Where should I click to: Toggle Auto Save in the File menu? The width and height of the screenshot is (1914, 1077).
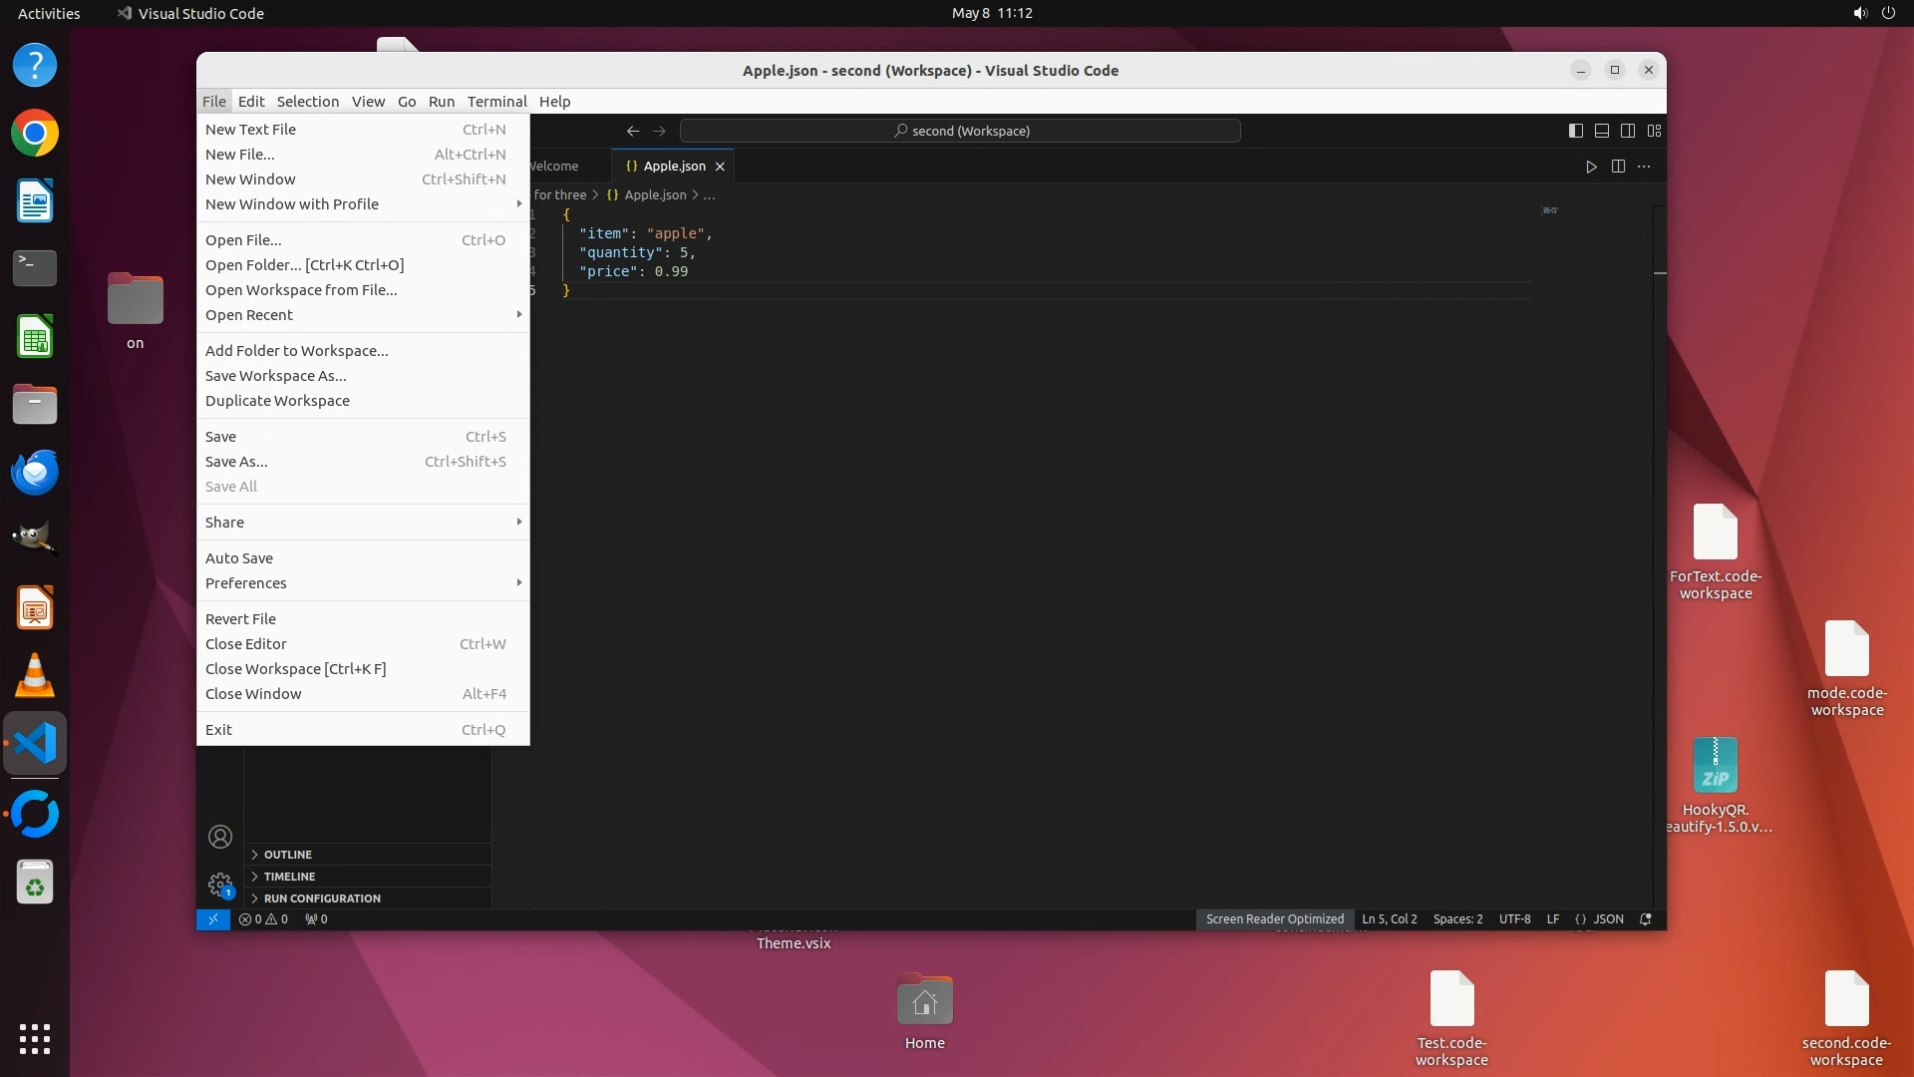click(239, 558)
